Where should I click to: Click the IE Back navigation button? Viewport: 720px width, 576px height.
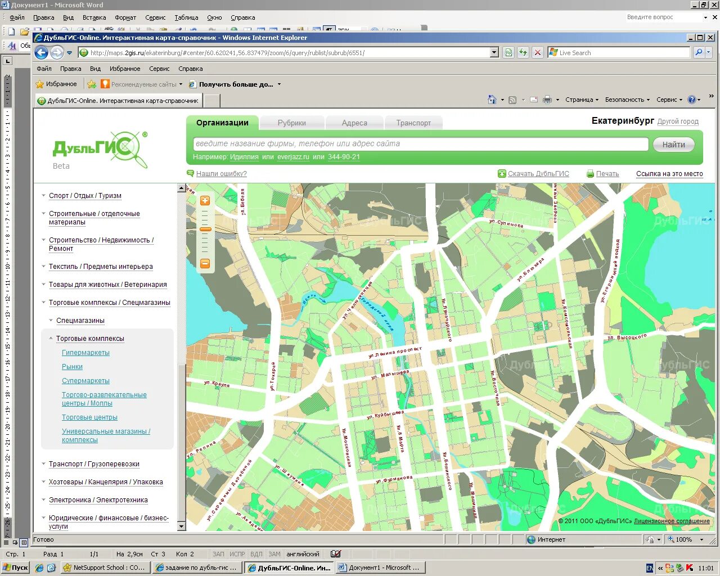[x=41, y=52]
